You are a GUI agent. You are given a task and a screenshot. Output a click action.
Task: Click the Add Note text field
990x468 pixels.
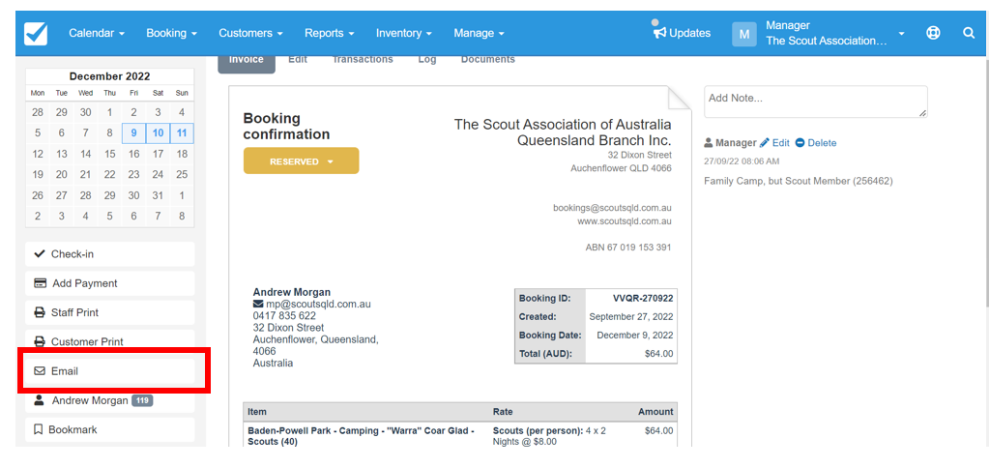(816, 102)
